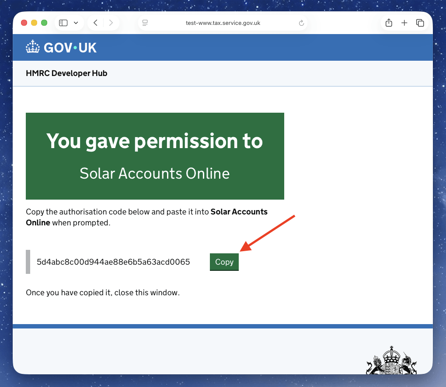Viewport: 446px width, 387px height.
Task: Go back with the back arrow
Action: click(96, 23)
